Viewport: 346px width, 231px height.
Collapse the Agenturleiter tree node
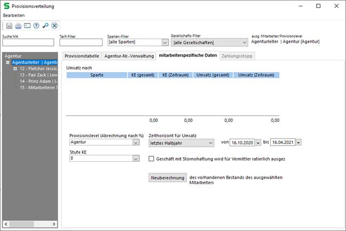[7, 62]
